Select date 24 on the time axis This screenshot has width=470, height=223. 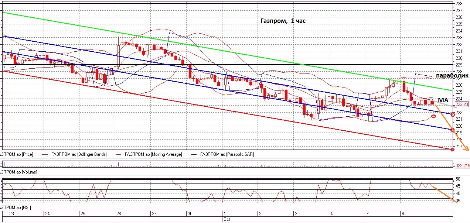47,214
